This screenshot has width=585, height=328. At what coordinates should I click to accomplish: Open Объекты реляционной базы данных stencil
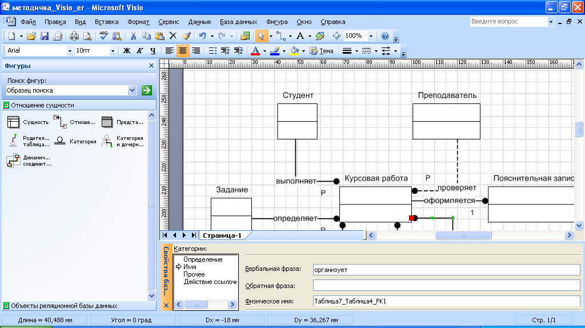pos(79,306)
